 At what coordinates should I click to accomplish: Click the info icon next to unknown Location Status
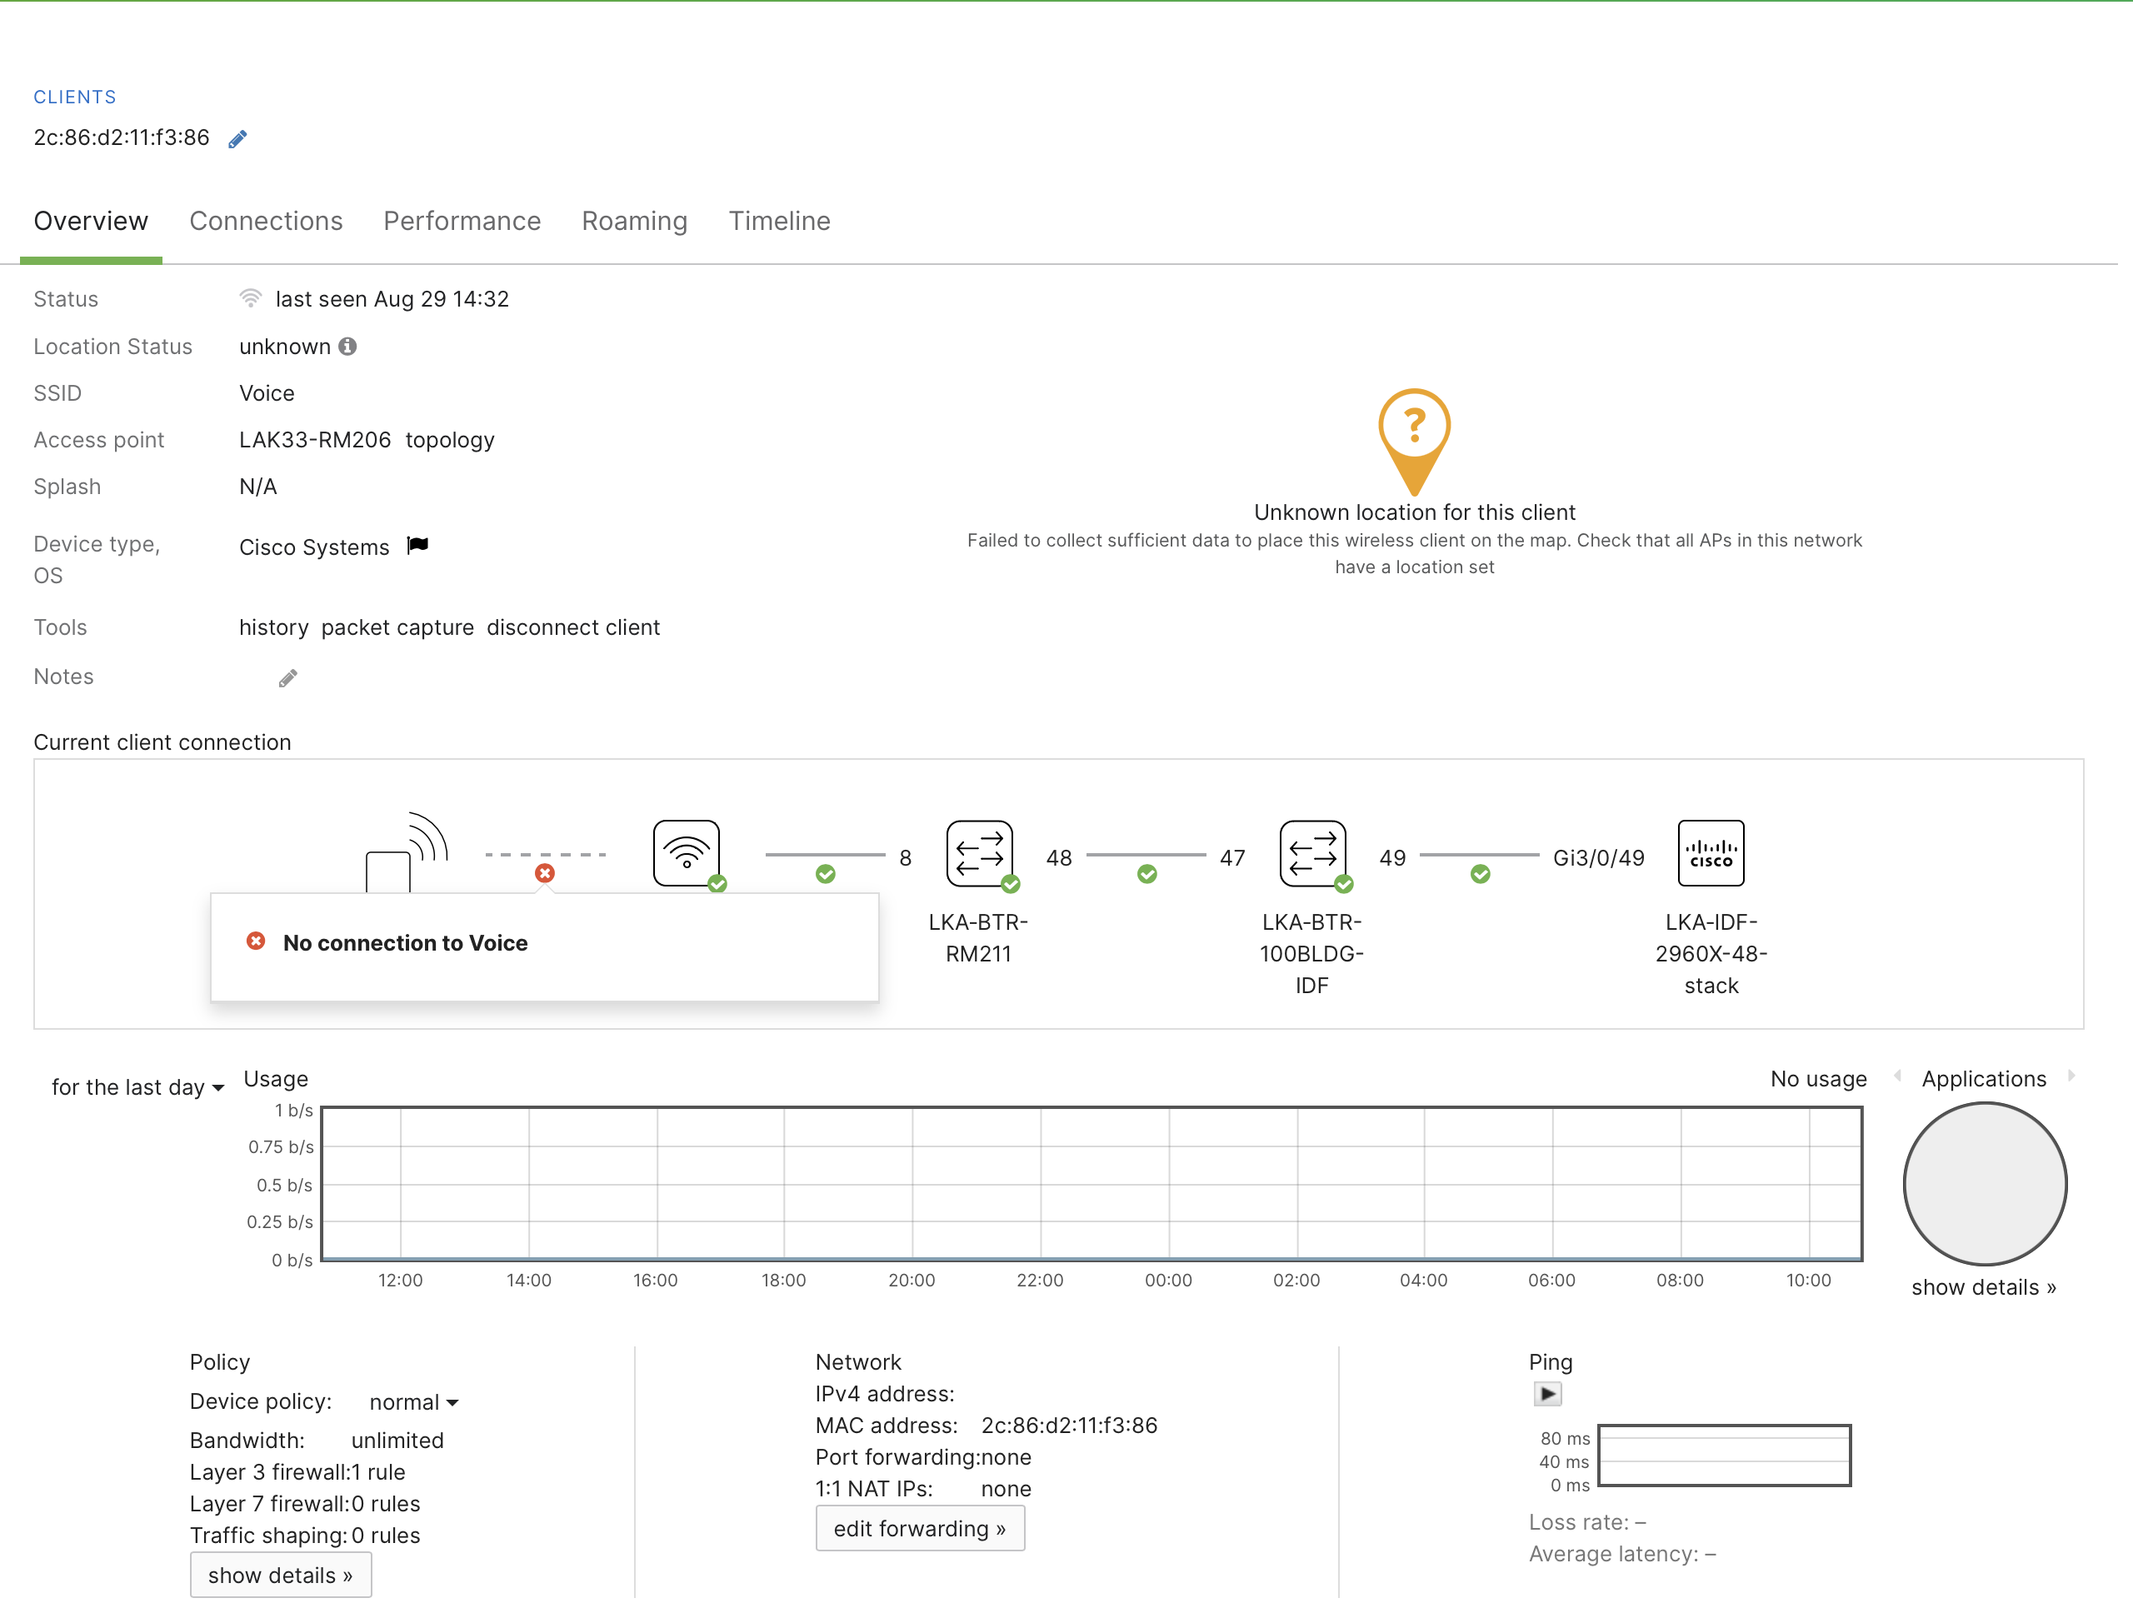coord(349,346)
